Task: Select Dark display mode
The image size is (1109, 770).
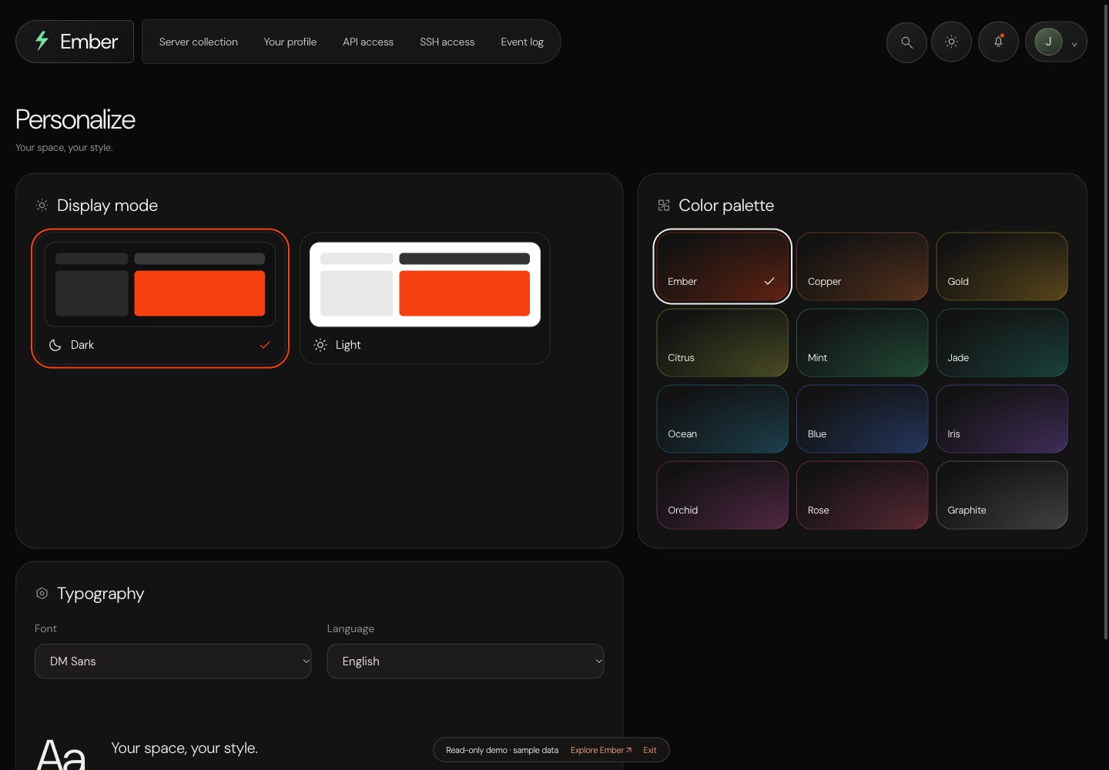Action: coord(160,298)
